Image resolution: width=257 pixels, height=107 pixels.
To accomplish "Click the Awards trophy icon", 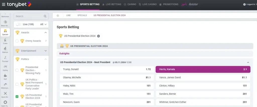I will coord(17,32).
